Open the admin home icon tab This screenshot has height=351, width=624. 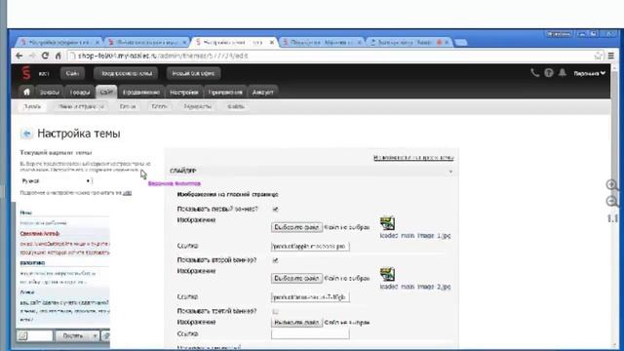tap(26, 92)
